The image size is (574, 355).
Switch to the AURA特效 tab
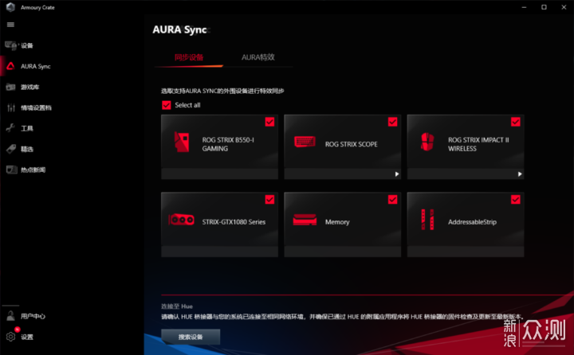coord(258,57)
